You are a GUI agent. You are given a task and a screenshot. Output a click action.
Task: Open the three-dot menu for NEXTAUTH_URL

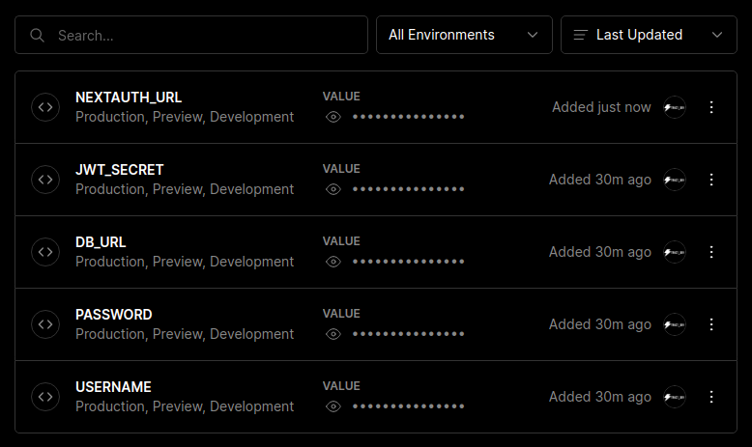(711, 107)
